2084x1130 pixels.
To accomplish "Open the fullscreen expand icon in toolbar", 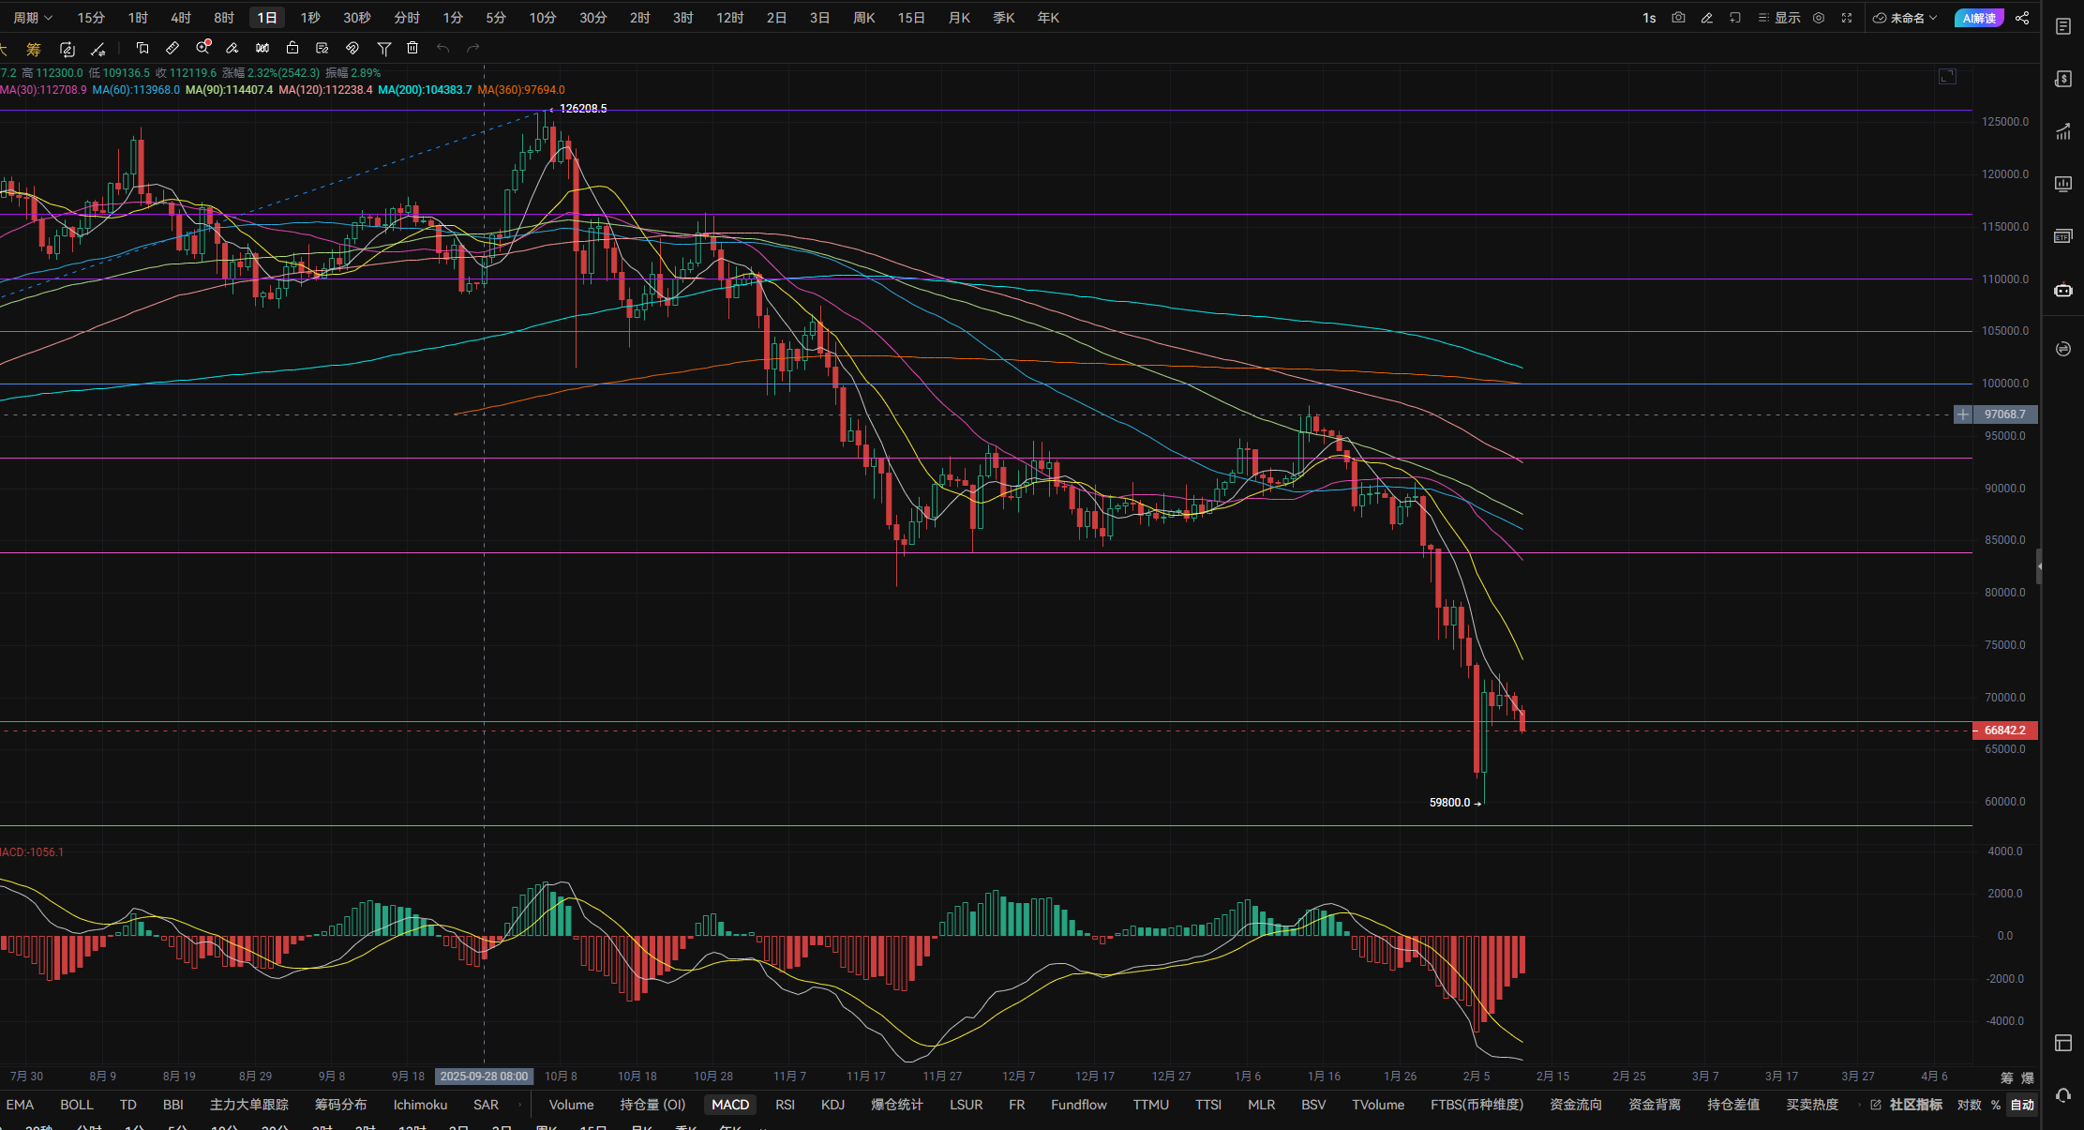I will tap(1846, 18).
